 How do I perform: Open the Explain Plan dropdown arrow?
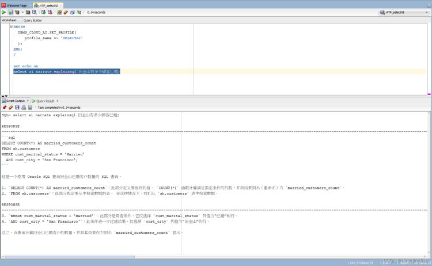coord(22,12)
